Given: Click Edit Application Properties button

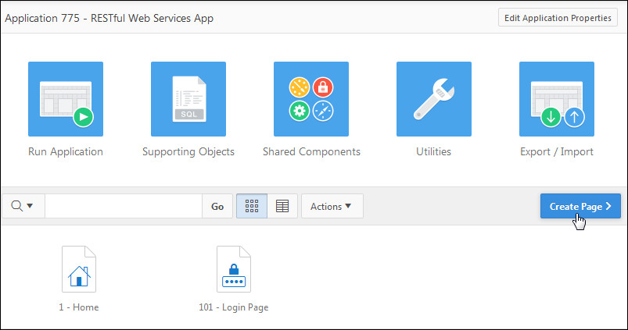Looking at the screenshot, I should point(558,18).
